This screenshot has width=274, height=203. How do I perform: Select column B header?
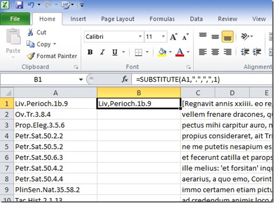(x=138, y=93)
